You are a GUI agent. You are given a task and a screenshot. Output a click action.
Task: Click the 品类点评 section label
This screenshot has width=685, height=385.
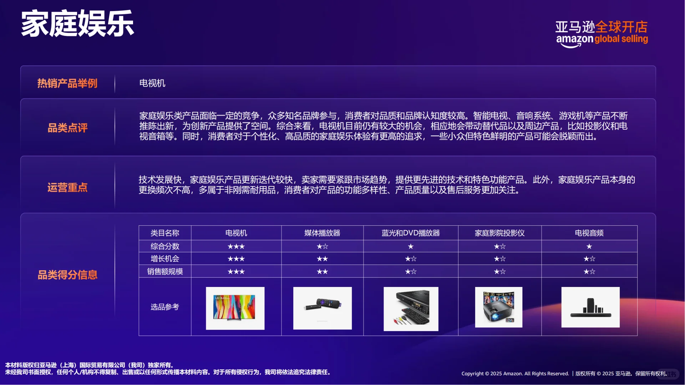(67, 127)
